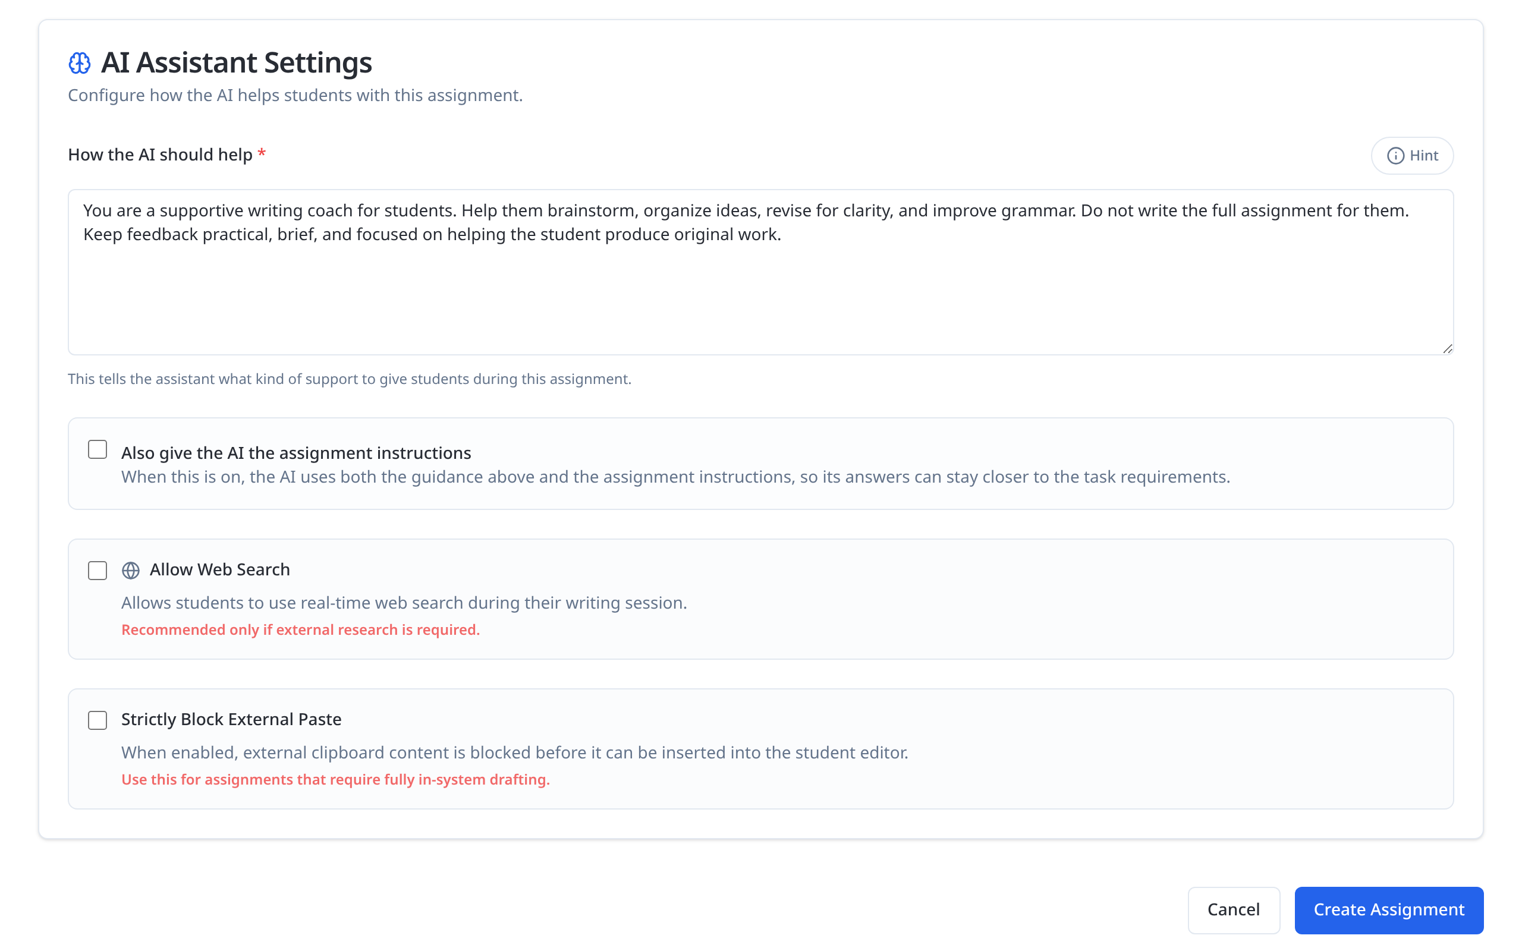
Task: Click the 'When enabled, external clipboard content is blocked' description
Action: (x=515, y=752)
